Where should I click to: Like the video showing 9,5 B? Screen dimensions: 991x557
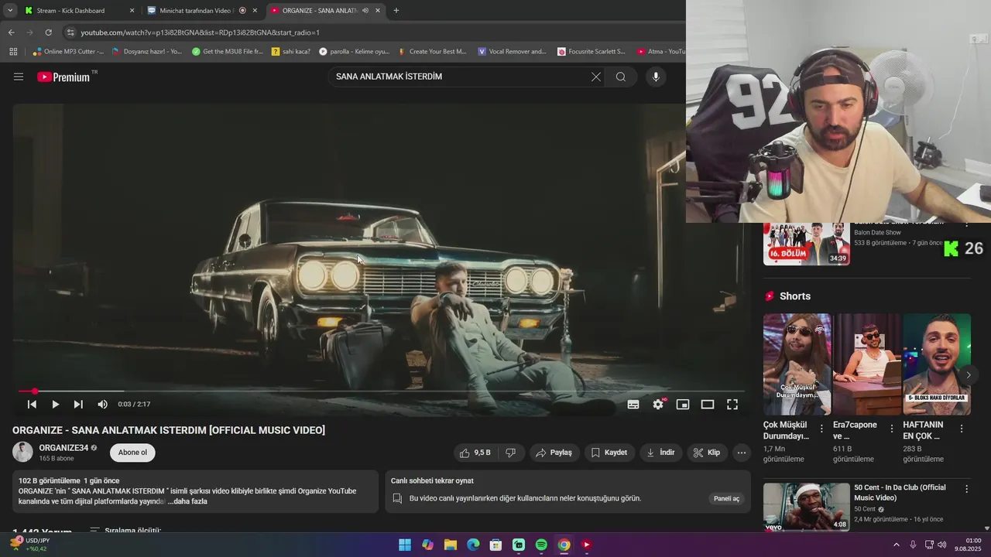[x=475, y=453]
